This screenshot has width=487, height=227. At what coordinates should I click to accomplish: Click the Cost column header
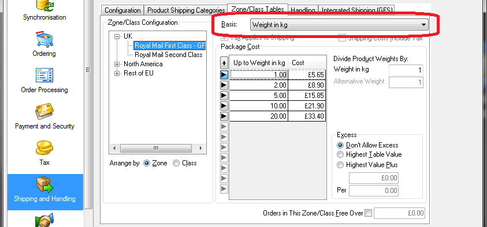pos(307,63)
